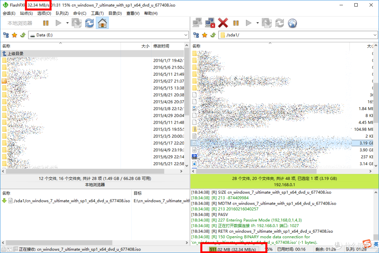The height and width of the screenshot is (253, 379).
Task: Go up one level in local pane
Action: (23, 35)
